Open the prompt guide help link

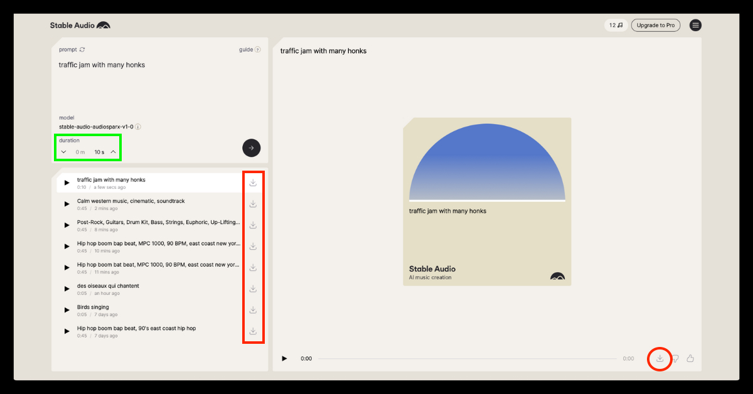tap(250, 50)
